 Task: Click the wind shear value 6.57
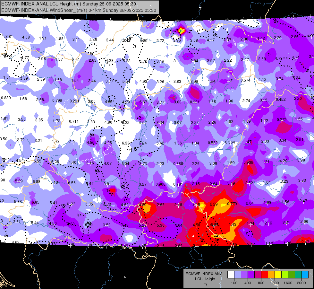pos(143,122)
